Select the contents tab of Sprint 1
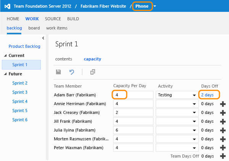Viewport: 229px width, 161px height. tap(63, 59)
